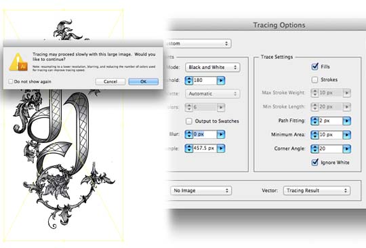Image resolution: width=366 pixels, height=248 pixels.
Task: Open the Resample slider arrow button
Action: coord(221,148)
